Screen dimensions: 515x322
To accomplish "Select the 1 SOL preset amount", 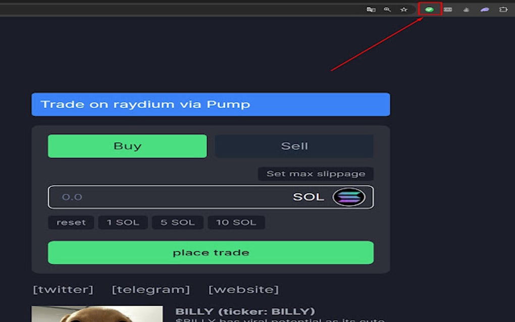I will coord(123,222).
